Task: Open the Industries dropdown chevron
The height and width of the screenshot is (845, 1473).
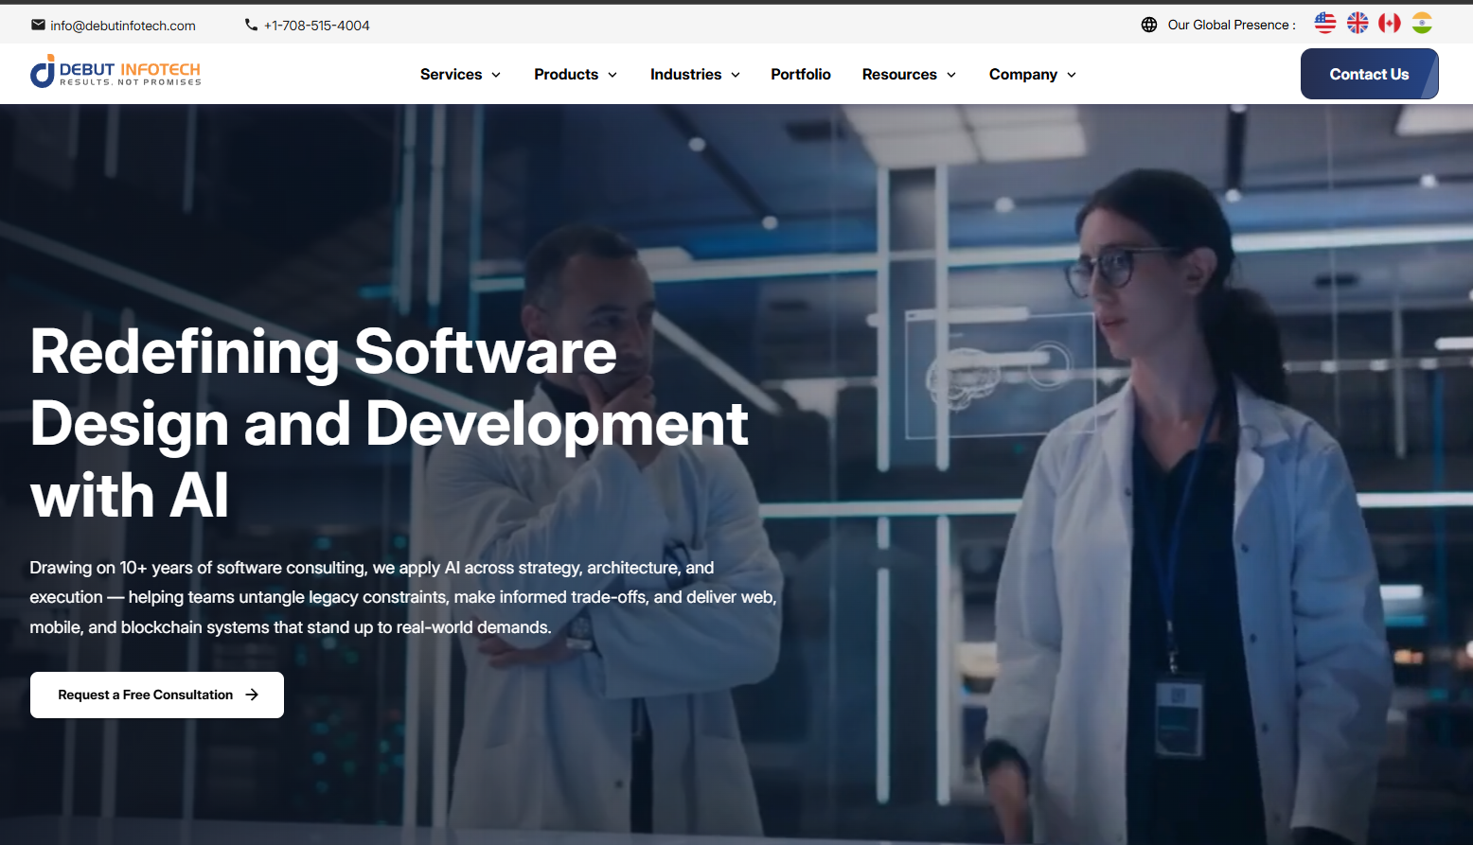Action: 736,75
